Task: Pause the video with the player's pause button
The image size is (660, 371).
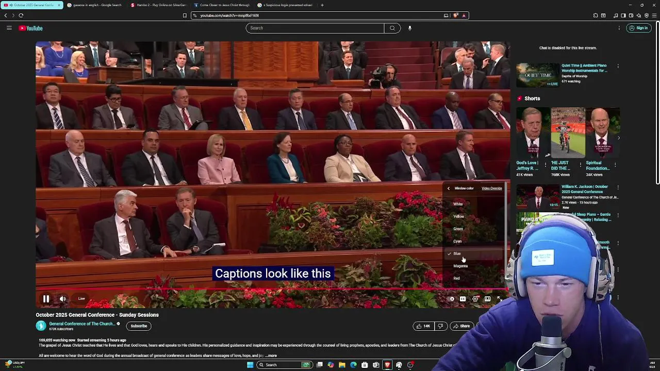Action: [x=46, y=299]
